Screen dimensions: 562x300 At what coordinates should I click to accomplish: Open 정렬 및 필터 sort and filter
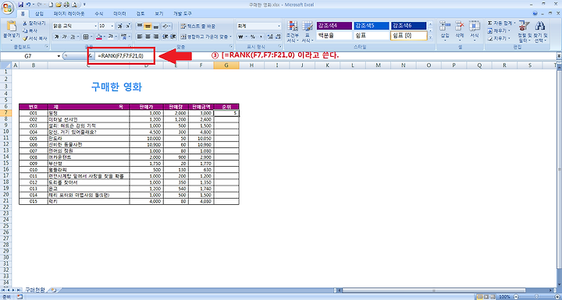point(525,31)
